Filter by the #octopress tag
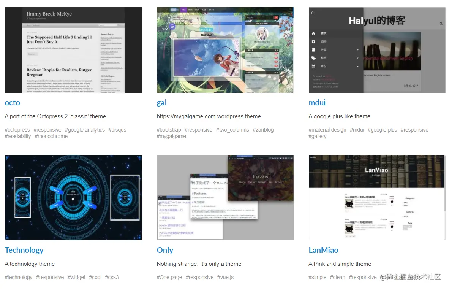The height and width of the screenshot is (289, 449). point(17,130)
